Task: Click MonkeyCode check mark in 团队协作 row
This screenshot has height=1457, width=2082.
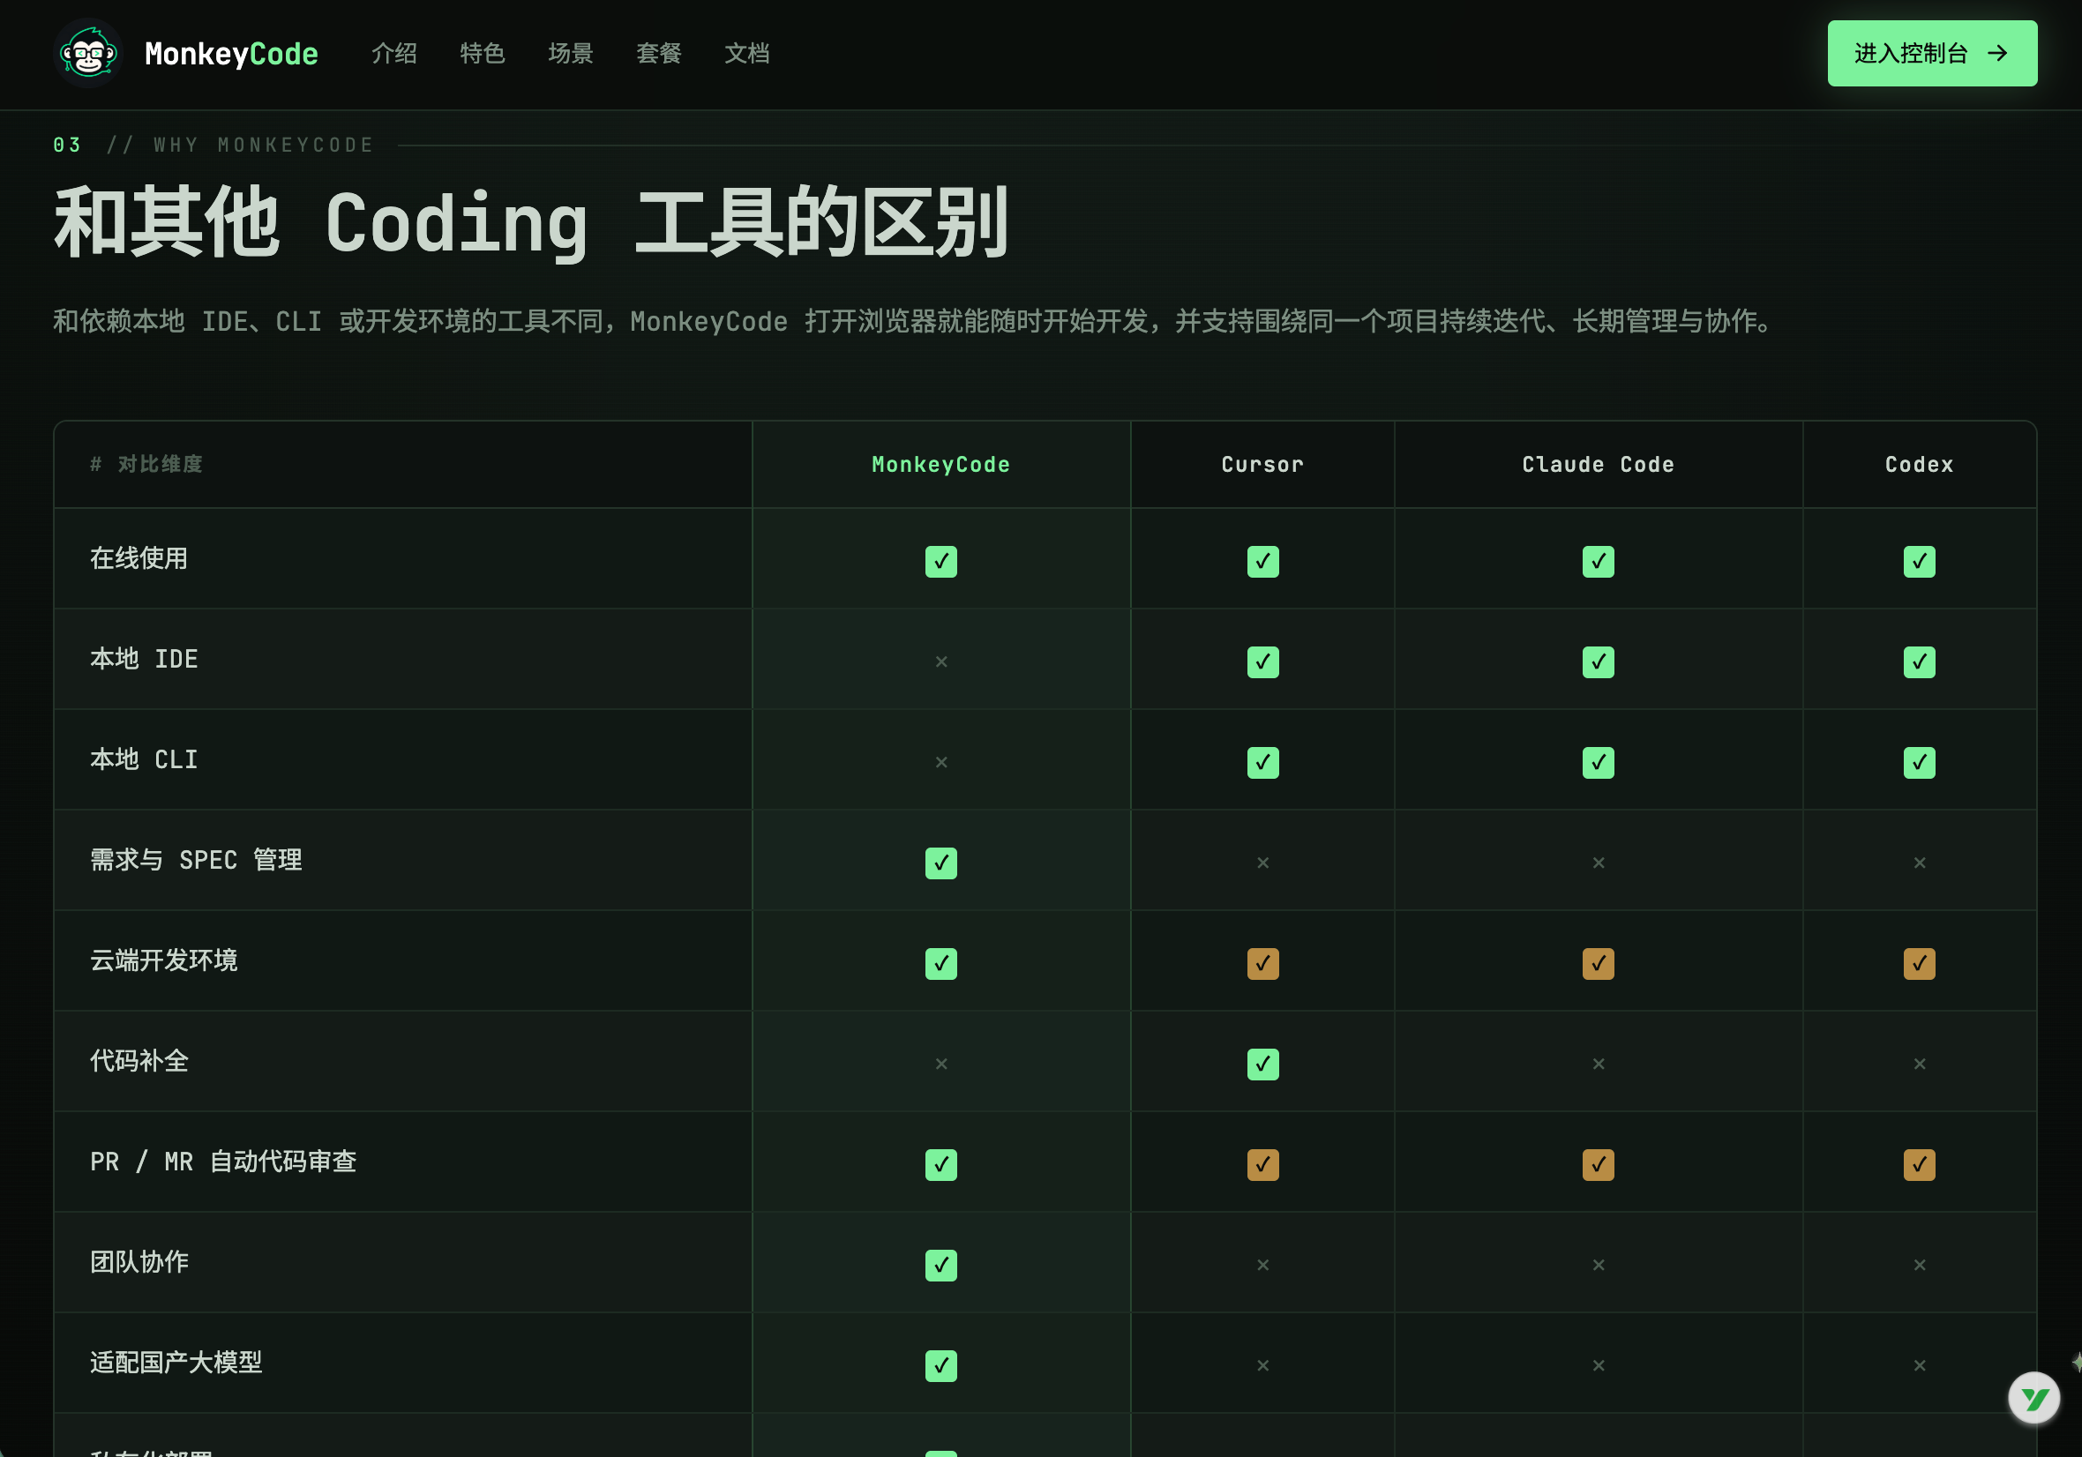Action: tap(940, 1266)
